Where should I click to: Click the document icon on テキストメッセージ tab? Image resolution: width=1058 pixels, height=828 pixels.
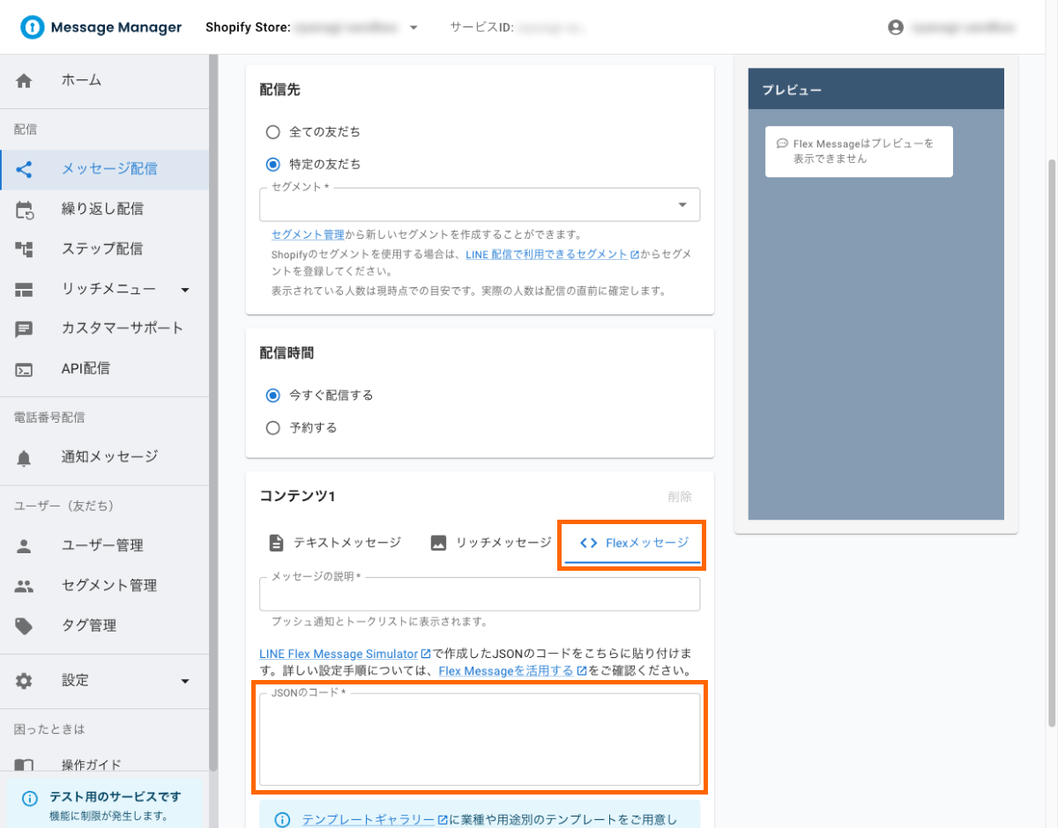tap(277, 543)
